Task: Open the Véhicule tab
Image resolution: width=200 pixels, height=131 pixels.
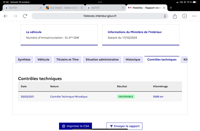Action: pos(43,59)
